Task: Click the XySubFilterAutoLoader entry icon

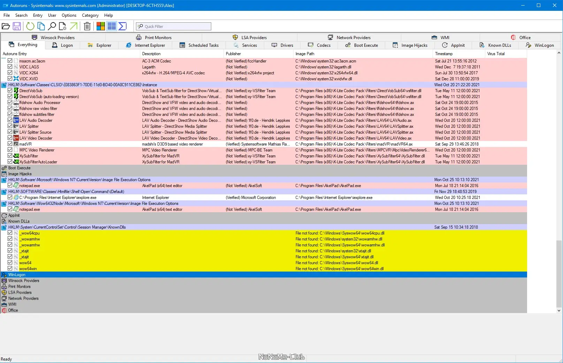Action: 16,162
